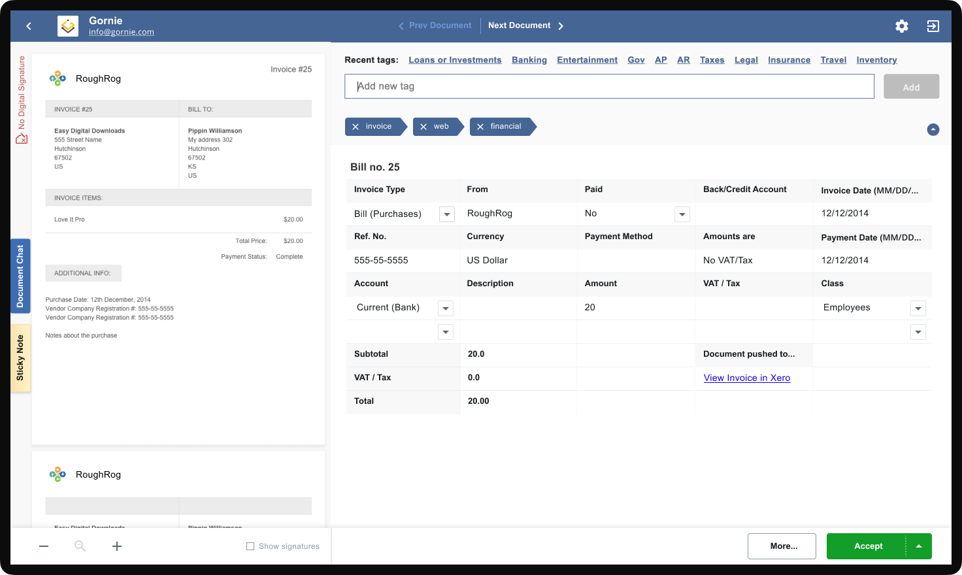The image size is (962, 575).
Task: Click the Gornie company logo icon
Action: (x=67, y=26)
